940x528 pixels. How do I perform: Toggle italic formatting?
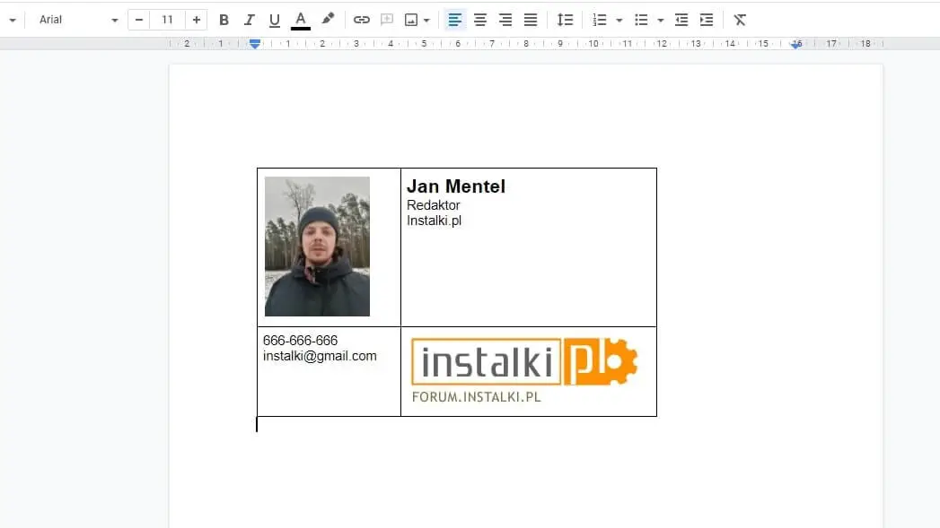(250, 20)
